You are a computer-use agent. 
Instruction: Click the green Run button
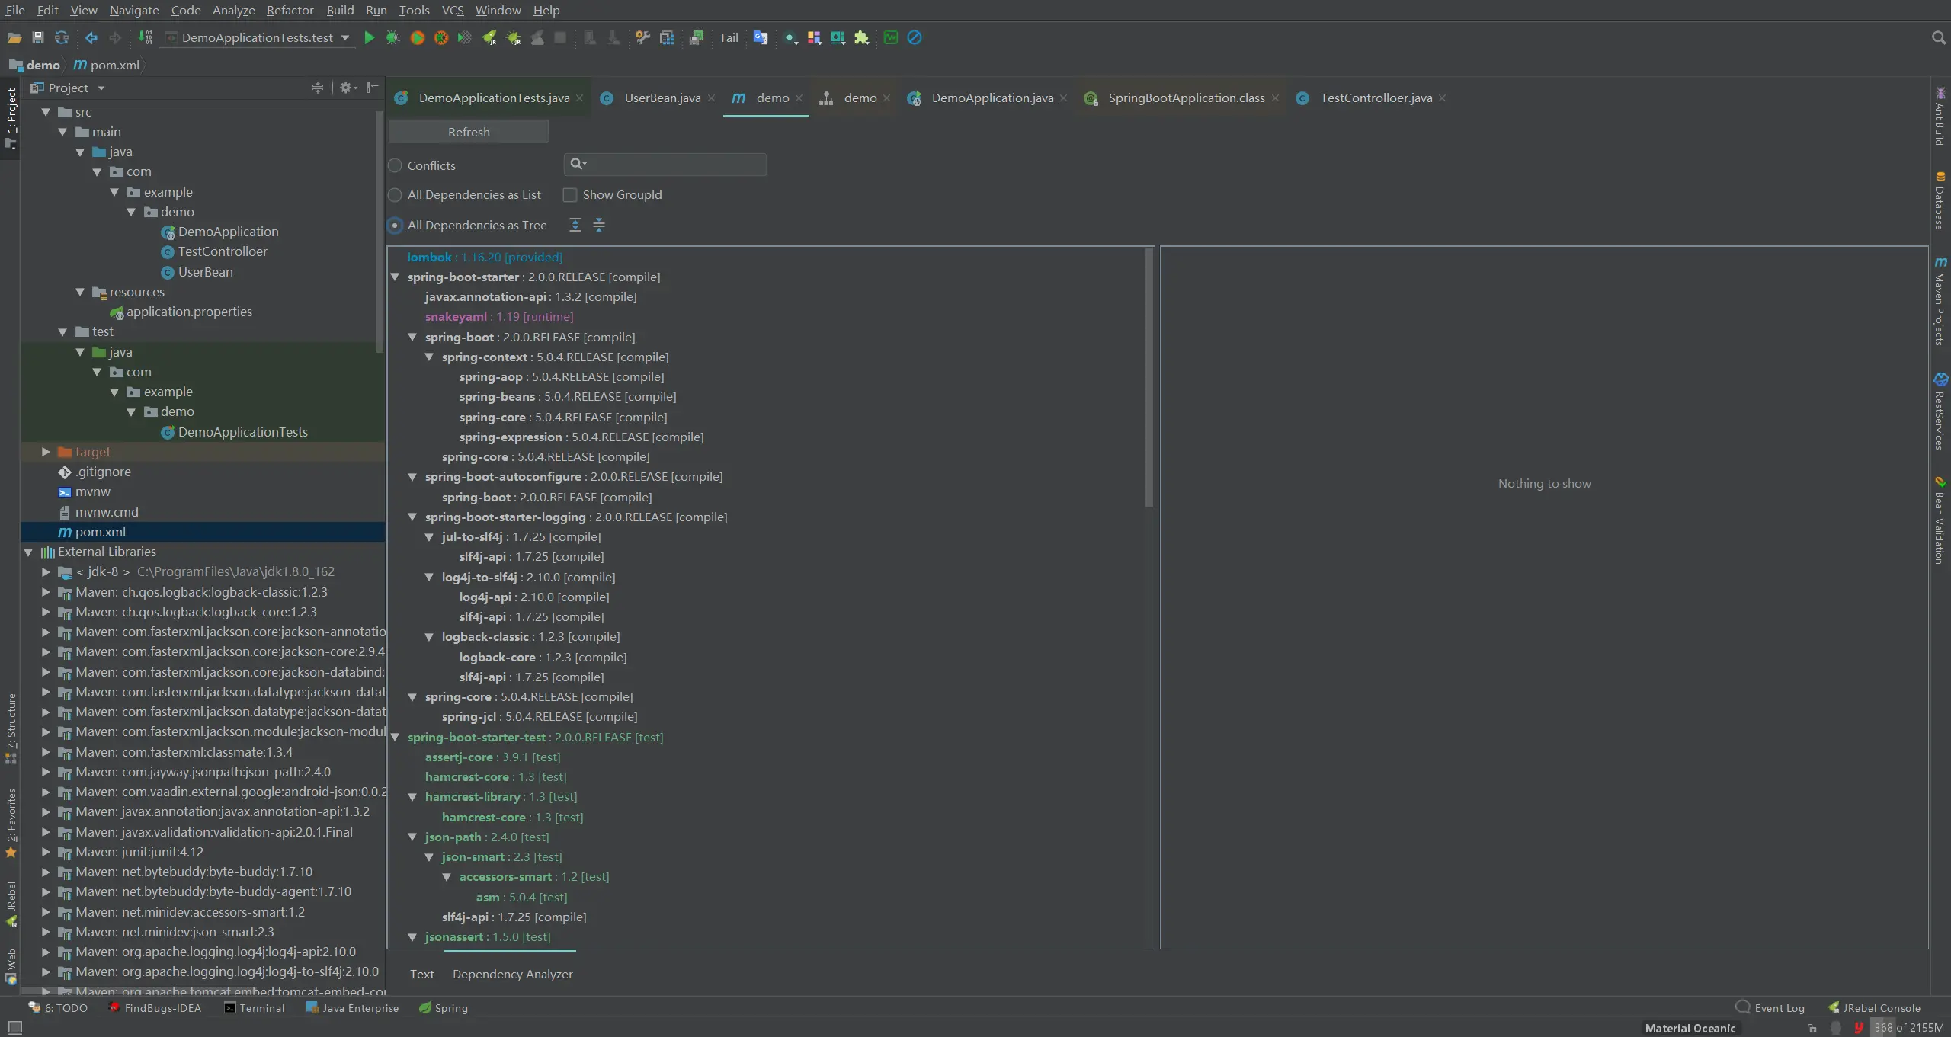[369, 37]
